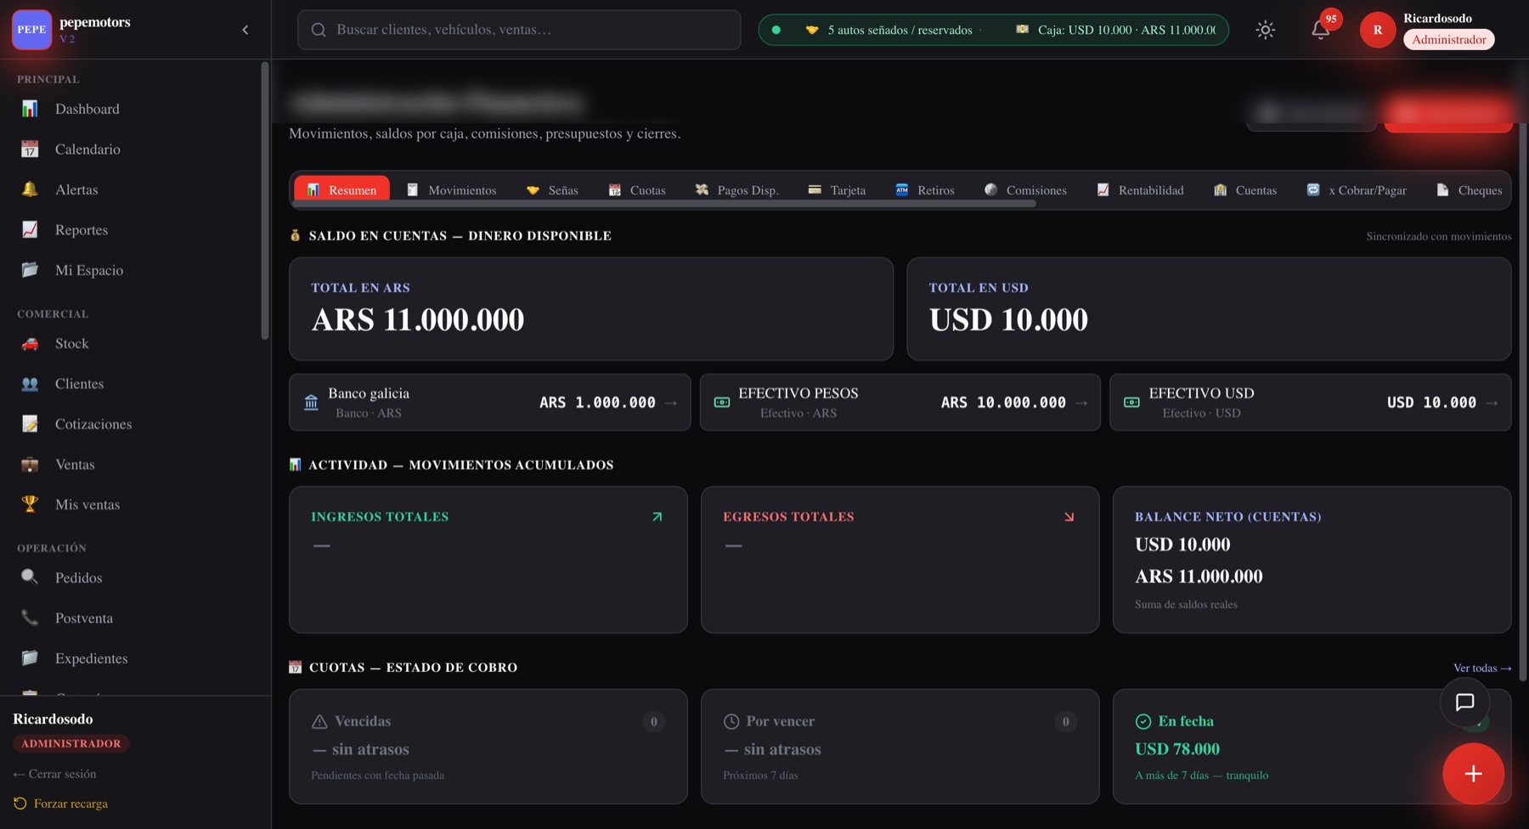This screenshot has width=1529, height=829.
Task: Open the Por vencer cuotas card
Action: 900,747
